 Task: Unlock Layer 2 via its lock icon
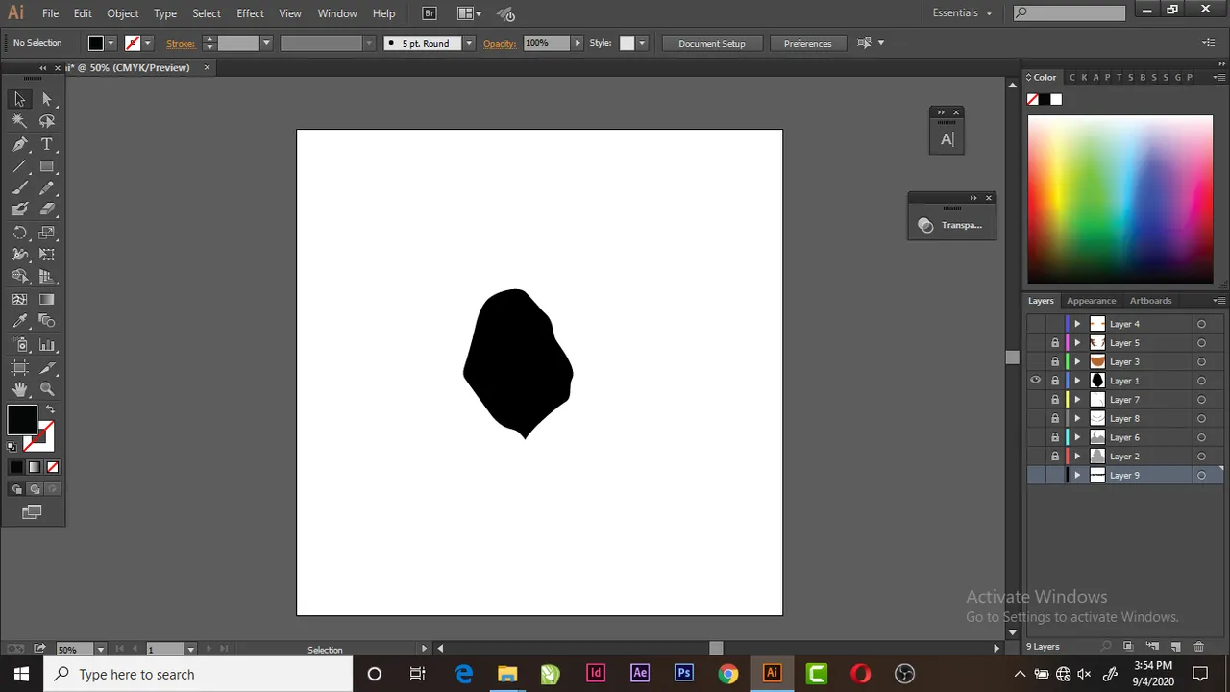(1055, 457)
